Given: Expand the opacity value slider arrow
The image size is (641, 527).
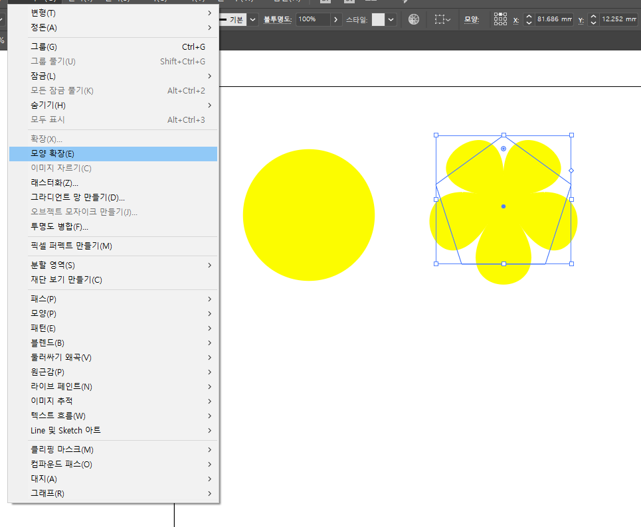Looking at the screenshot, I should tap(335, 19).
